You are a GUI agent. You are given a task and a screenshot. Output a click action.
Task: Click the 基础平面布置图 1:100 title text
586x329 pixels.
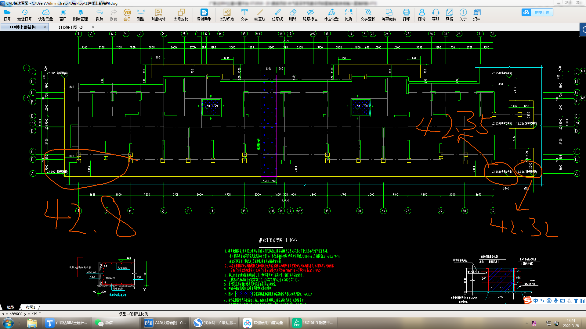coord(278,240)
